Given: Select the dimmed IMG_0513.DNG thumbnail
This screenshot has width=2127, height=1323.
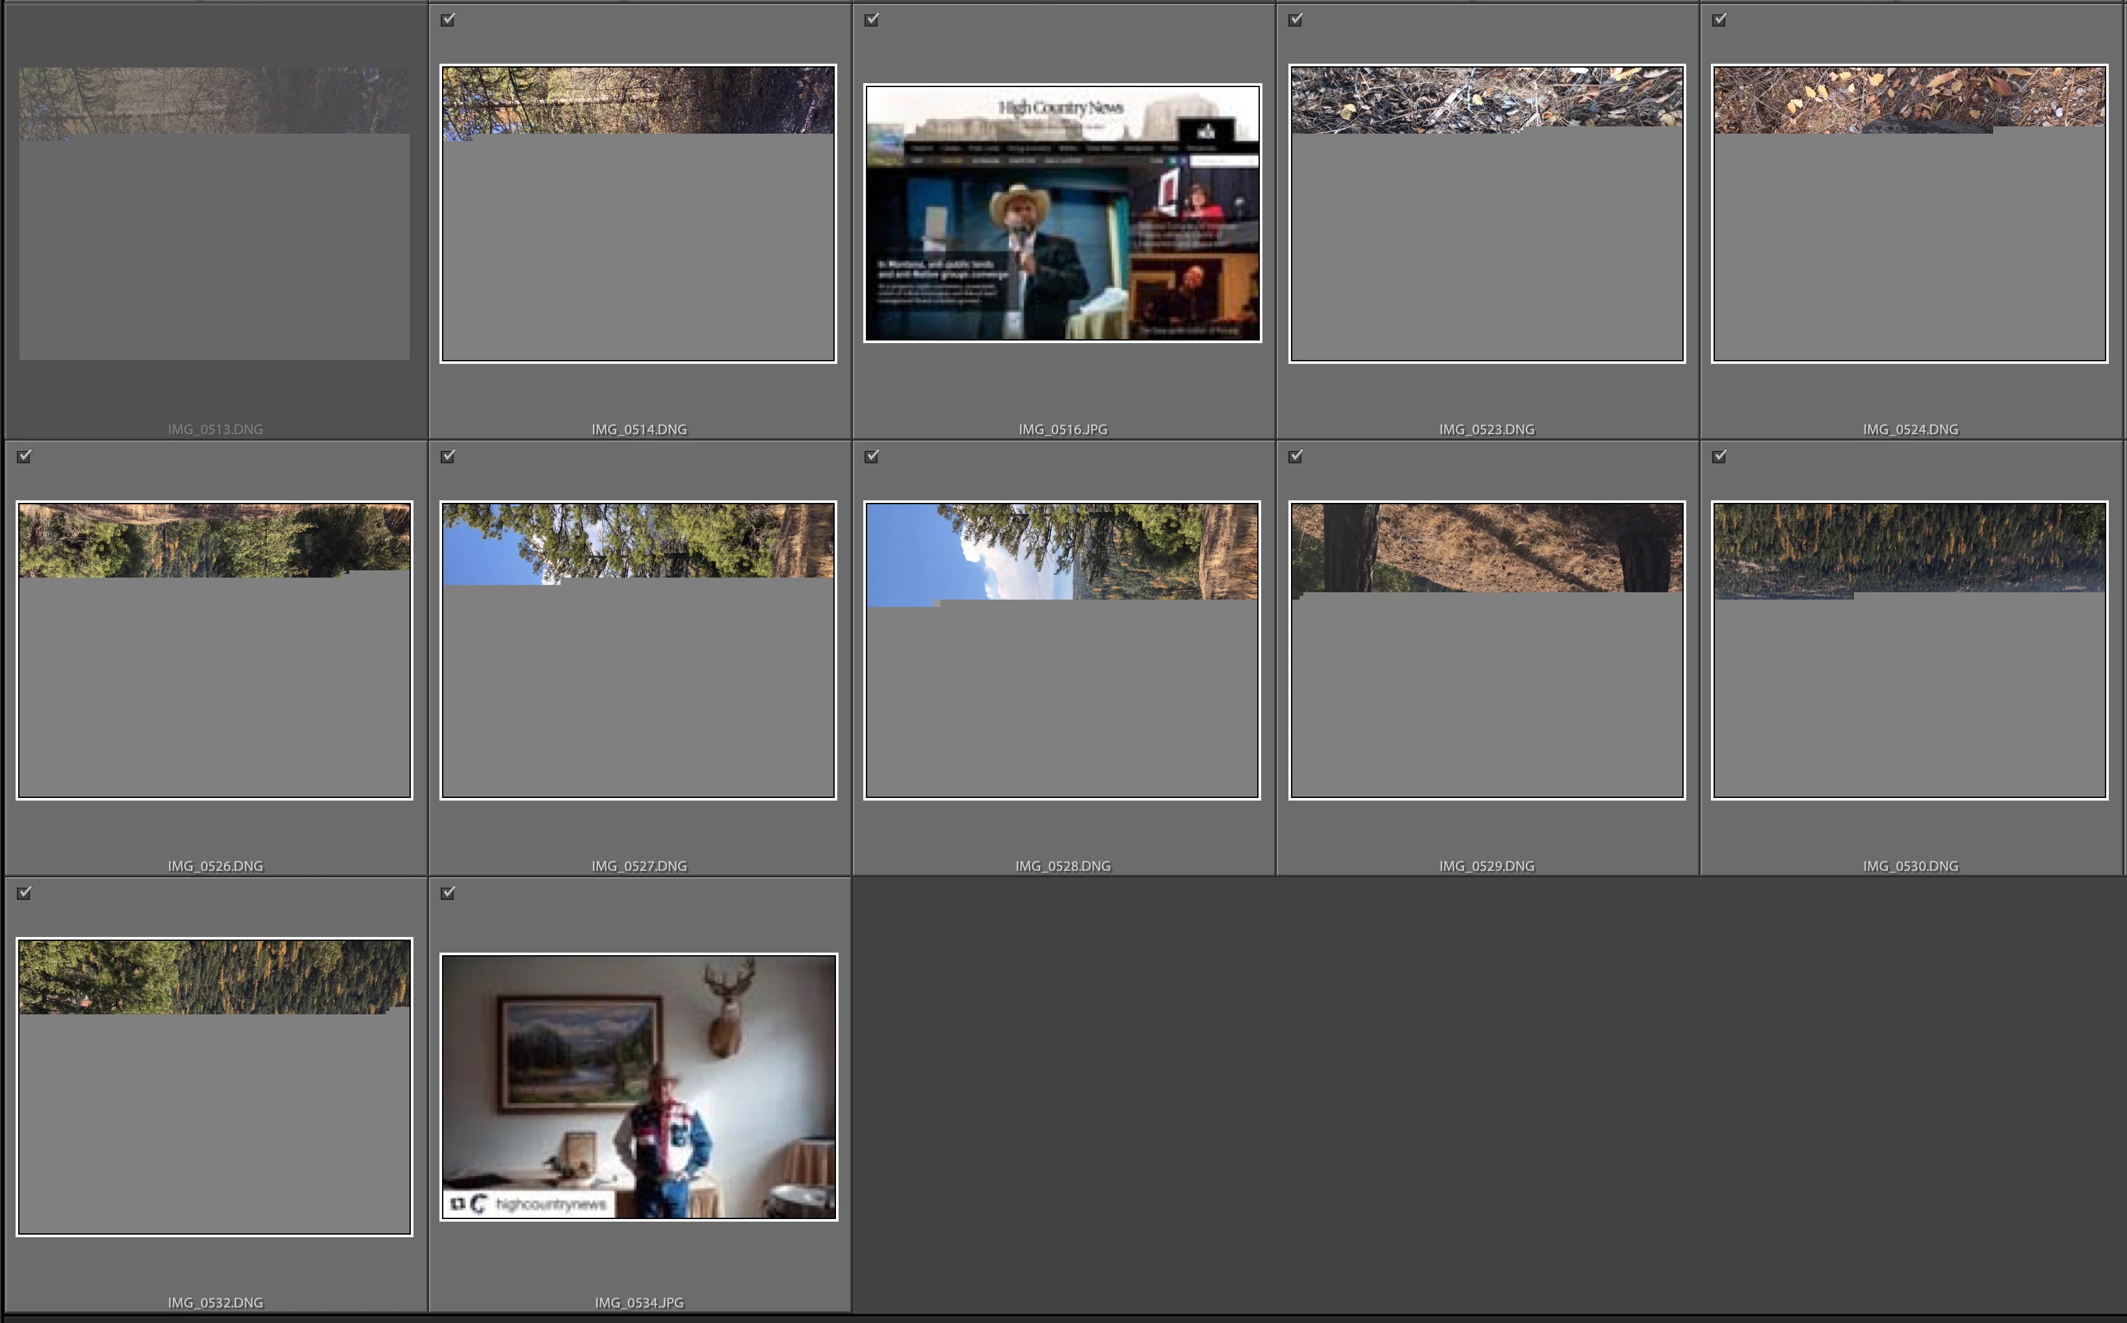Looking at the screenshot, I should pos(215,214).
